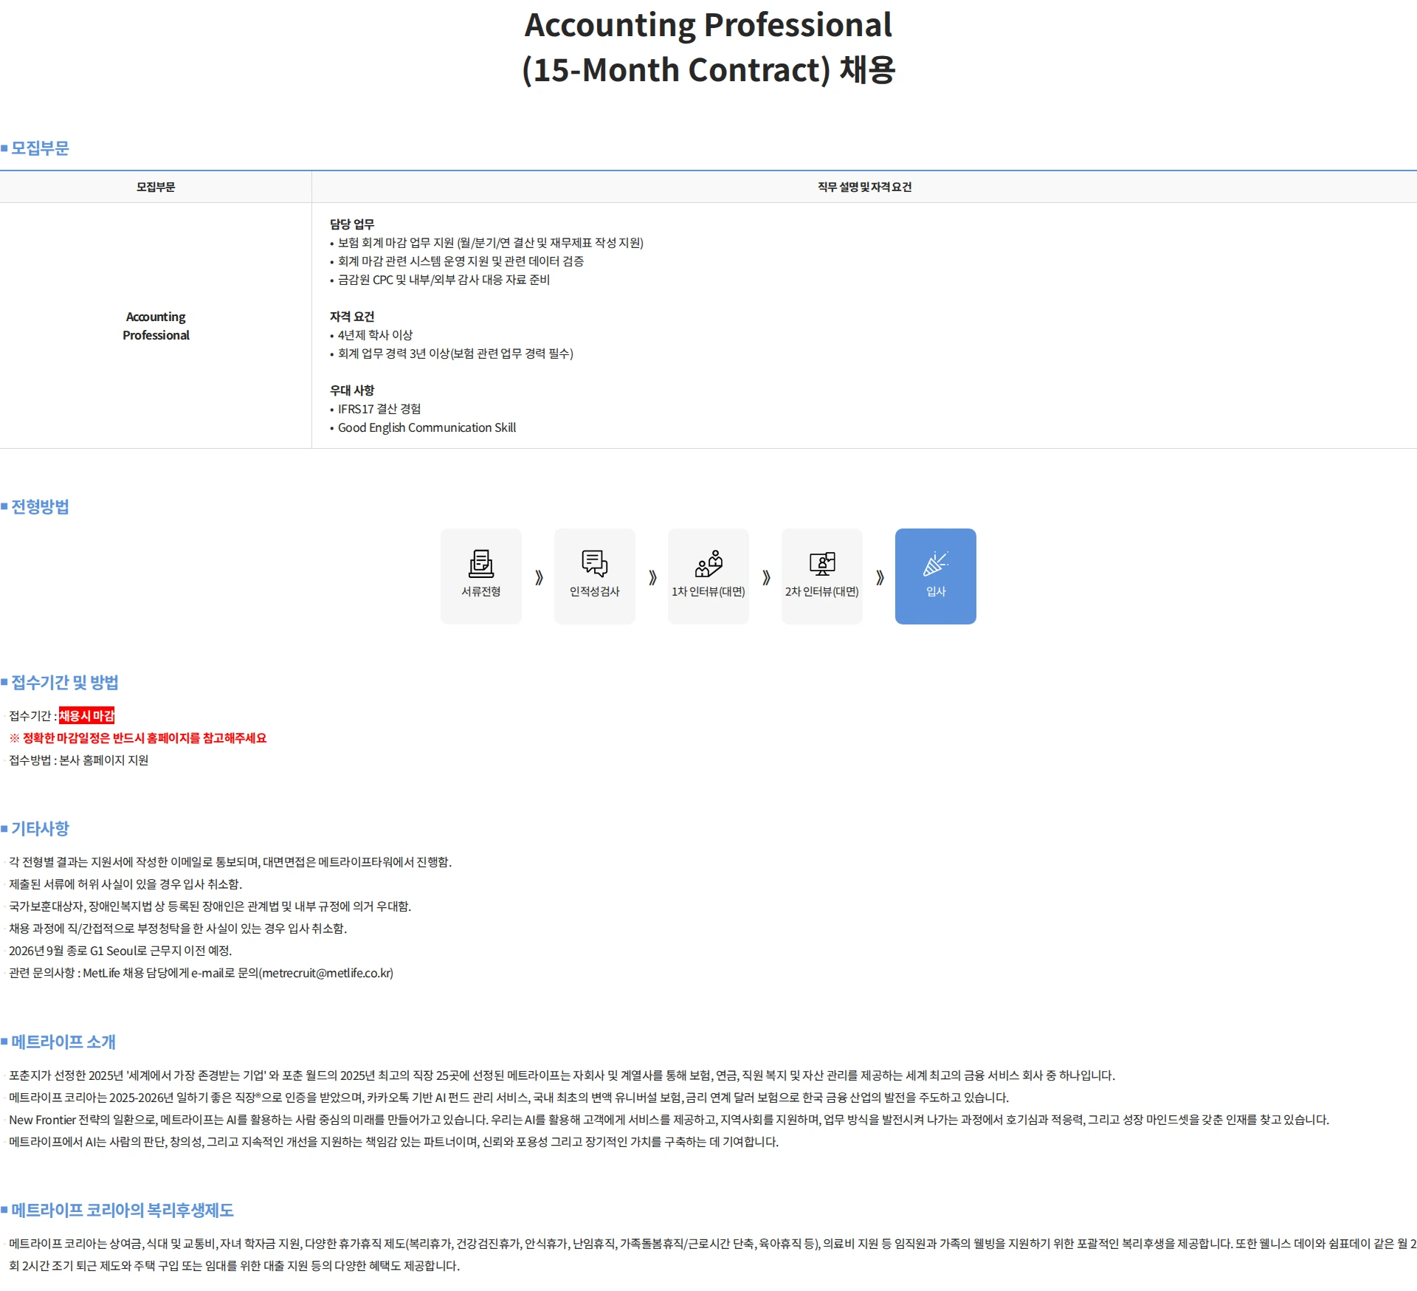Click the red 정확한 마감일정 notice
This screenshot has width=1417, height=1291.
pyautogui.click(x=138, y=738)
